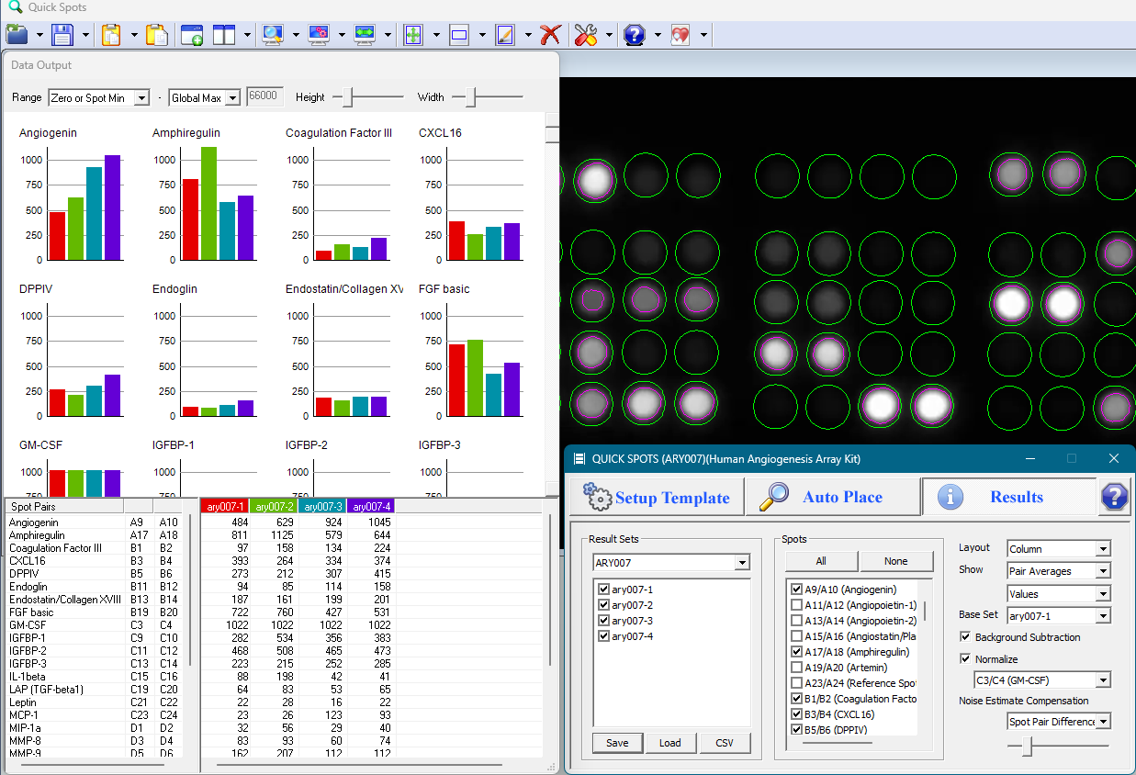Add a new window with plus icon
Image resolution: width=1136 pixels, height=775 pixels.
pos(192,35)
